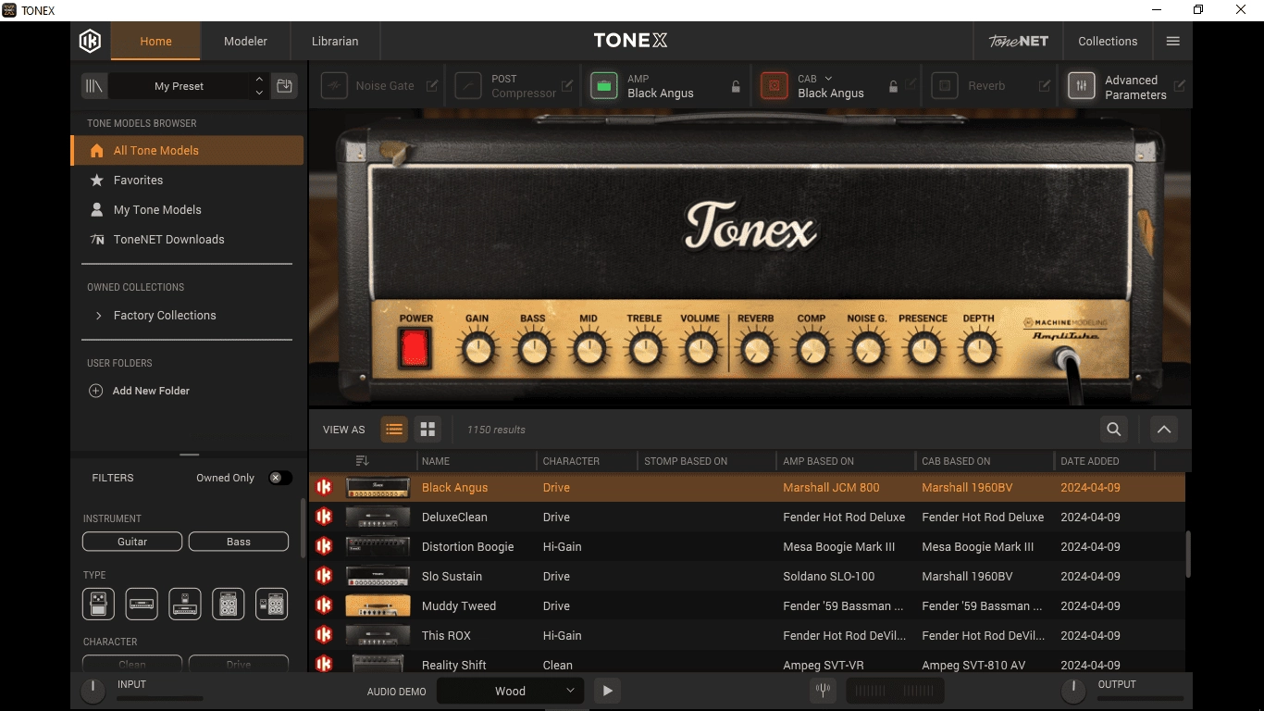Open the hamburger main menu
The height and width of the screenshot is (711, 1264).
click(x=1172, y=41)
